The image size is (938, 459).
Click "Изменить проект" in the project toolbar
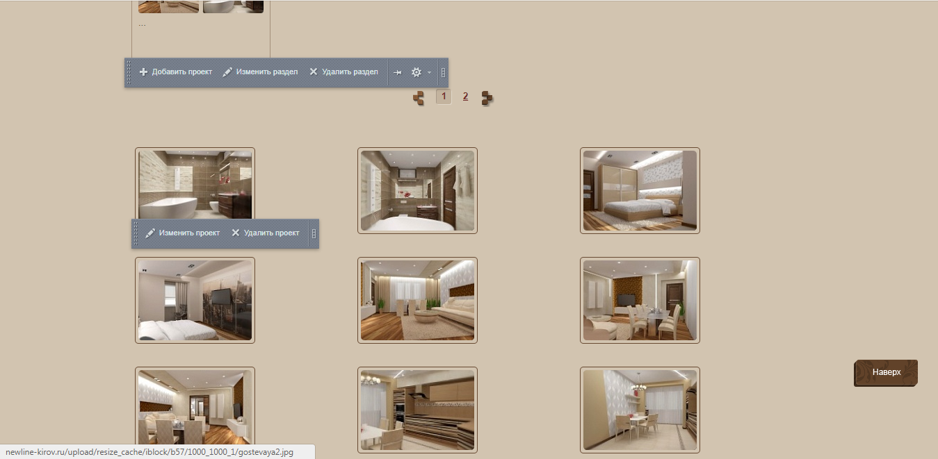pos(182,233)
